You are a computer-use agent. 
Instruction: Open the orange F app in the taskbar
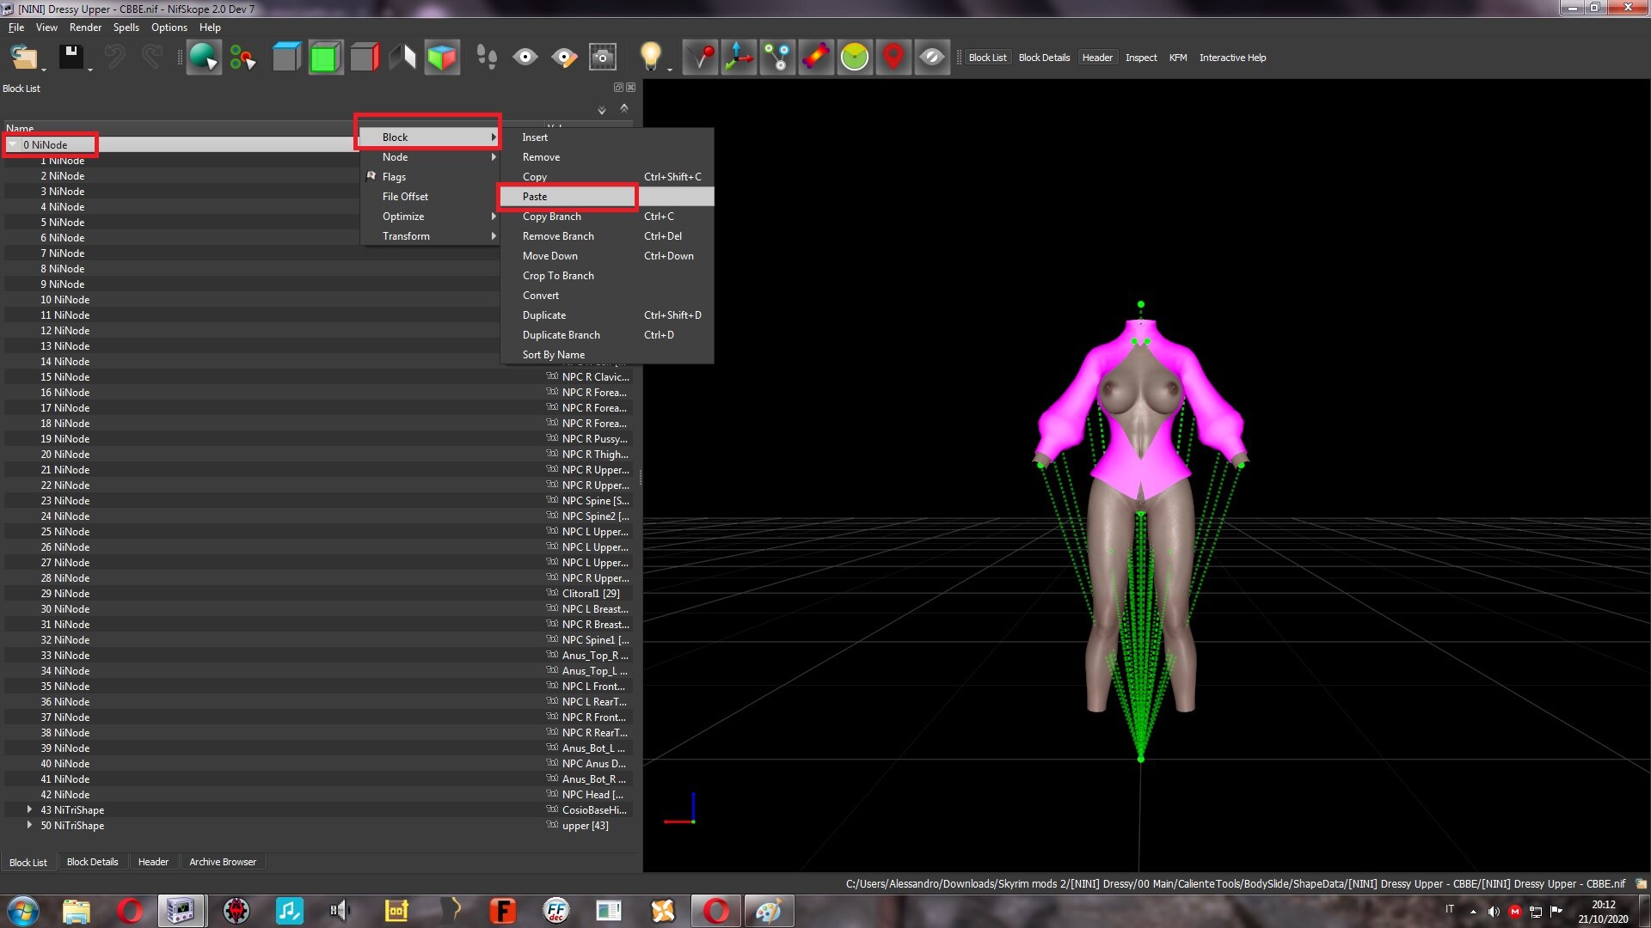pos(501,911)
